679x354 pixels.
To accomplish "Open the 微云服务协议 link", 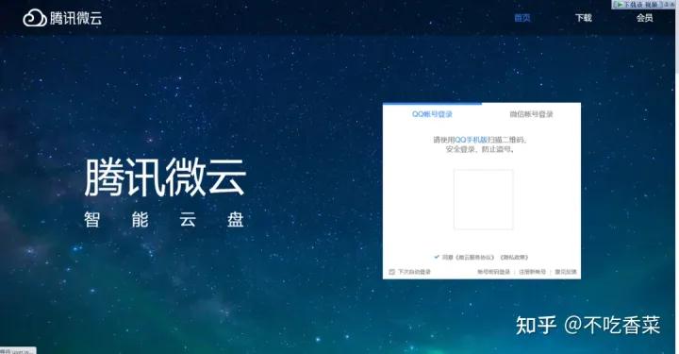I will tap(474, 258).
